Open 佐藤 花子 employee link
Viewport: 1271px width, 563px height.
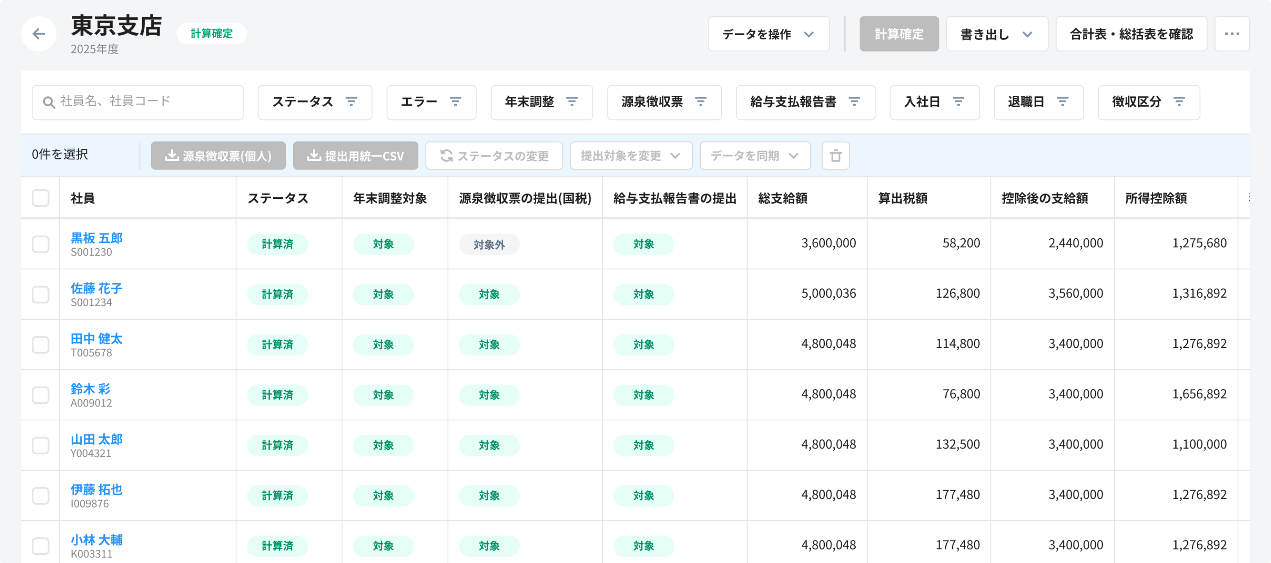tap(96, 288)
